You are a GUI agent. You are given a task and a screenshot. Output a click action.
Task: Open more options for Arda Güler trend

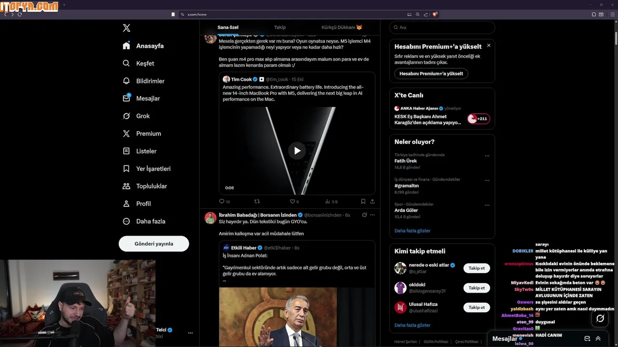tap(487, 205)
